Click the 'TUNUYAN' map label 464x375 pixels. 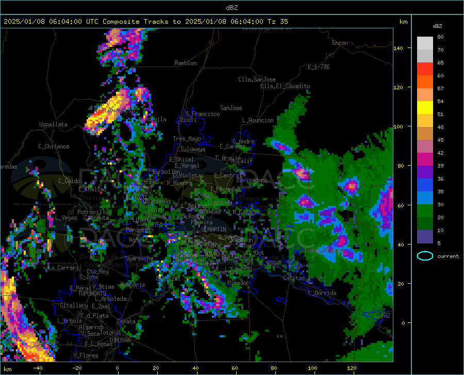click(120, 340)
